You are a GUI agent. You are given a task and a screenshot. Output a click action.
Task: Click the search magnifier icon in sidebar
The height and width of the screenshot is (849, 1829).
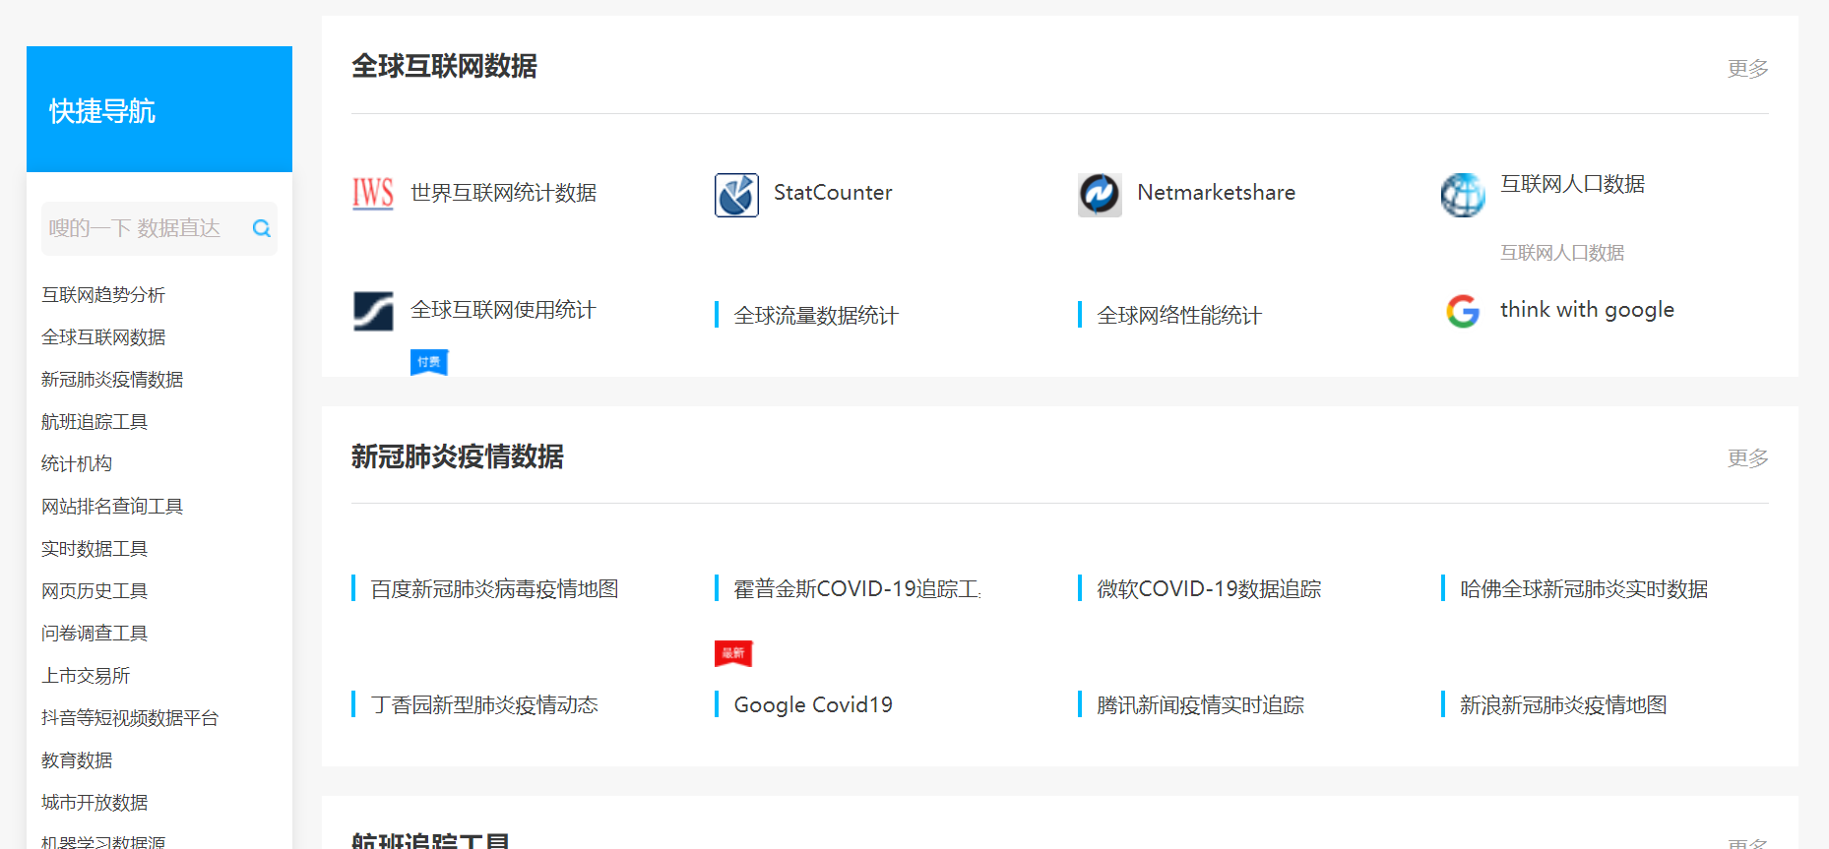pos(261,228)
